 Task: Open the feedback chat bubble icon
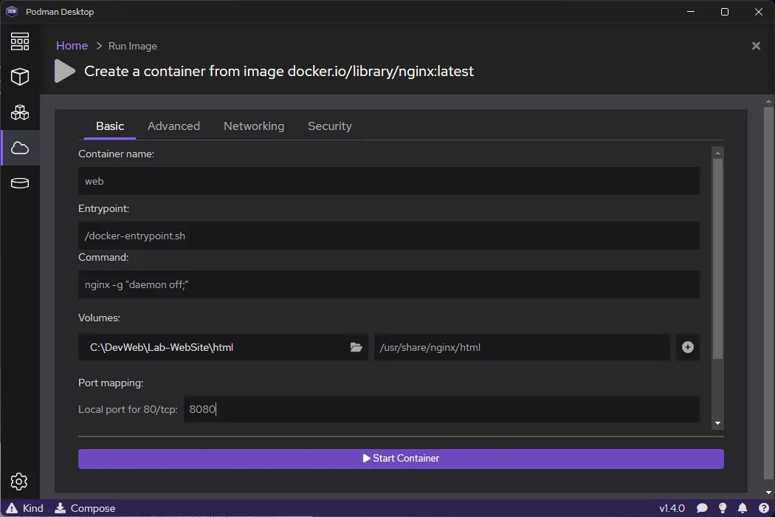[702, 508]
